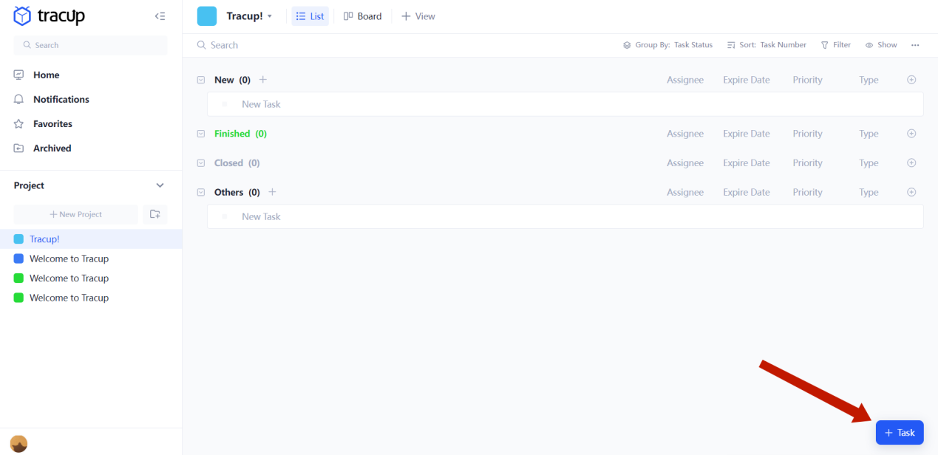
Task: Add a new View tab
Action: coord(418,16)
